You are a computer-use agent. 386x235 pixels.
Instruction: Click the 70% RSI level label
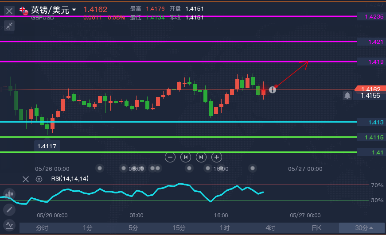click(377, 185)
